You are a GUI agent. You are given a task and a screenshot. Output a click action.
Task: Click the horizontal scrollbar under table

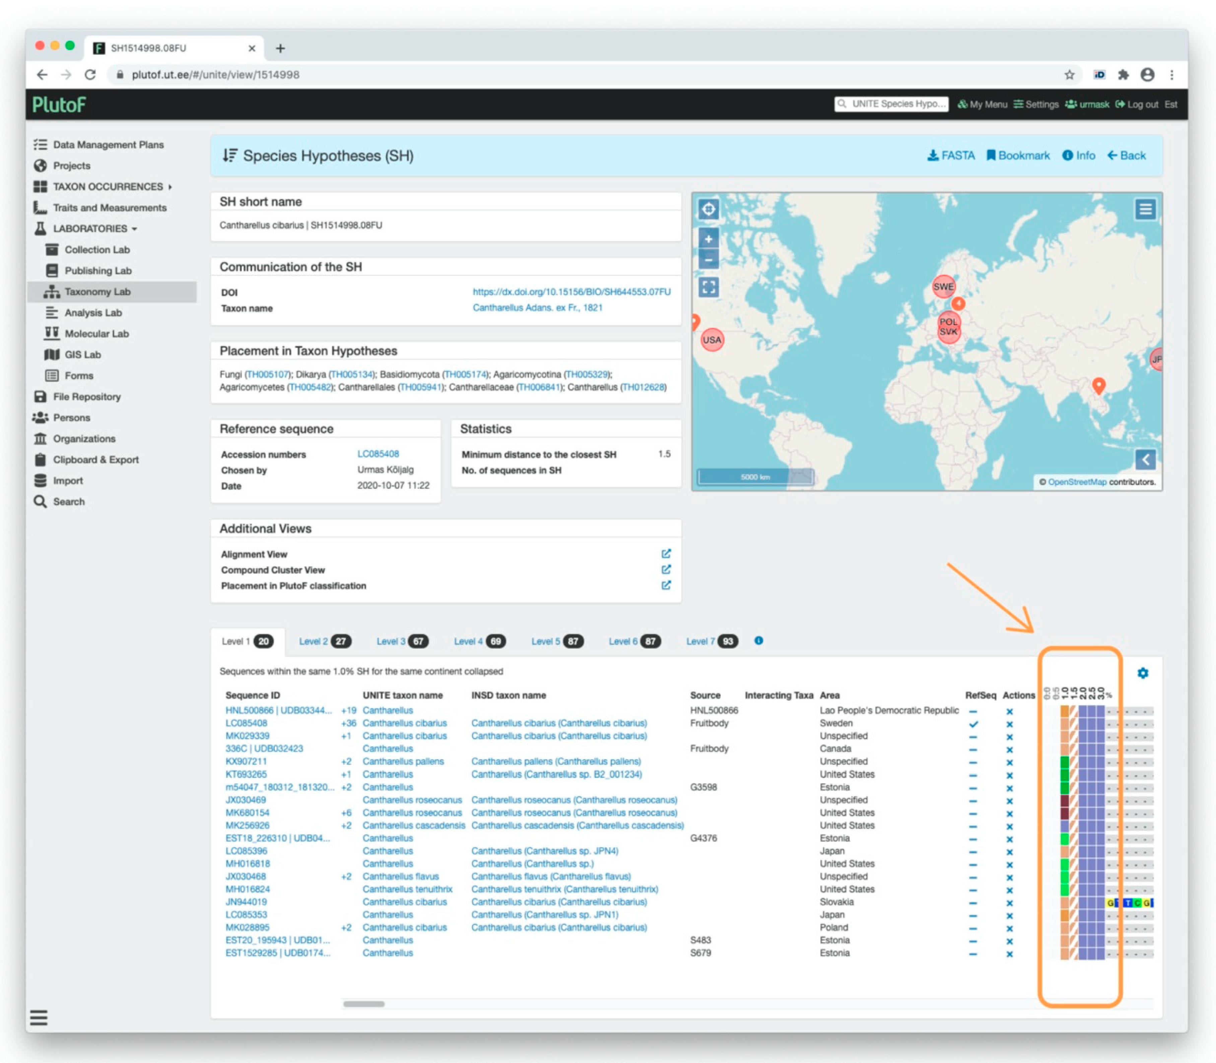363,1004
